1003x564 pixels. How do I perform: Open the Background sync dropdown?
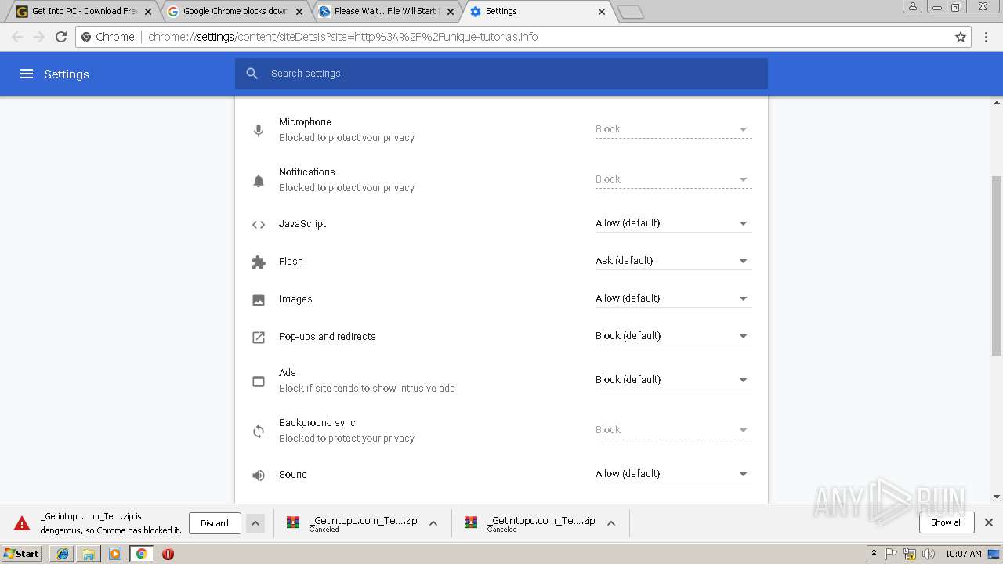(x=673, y=430)
